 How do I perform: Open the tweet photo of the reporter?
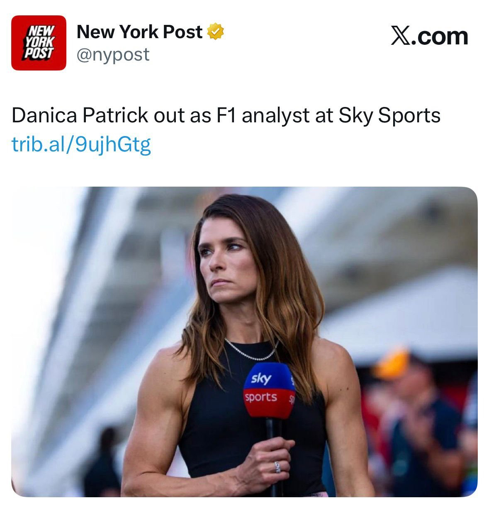[x=244, y=342]
